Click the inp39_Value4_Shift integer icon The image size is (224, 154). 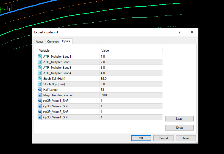point(40,117)
